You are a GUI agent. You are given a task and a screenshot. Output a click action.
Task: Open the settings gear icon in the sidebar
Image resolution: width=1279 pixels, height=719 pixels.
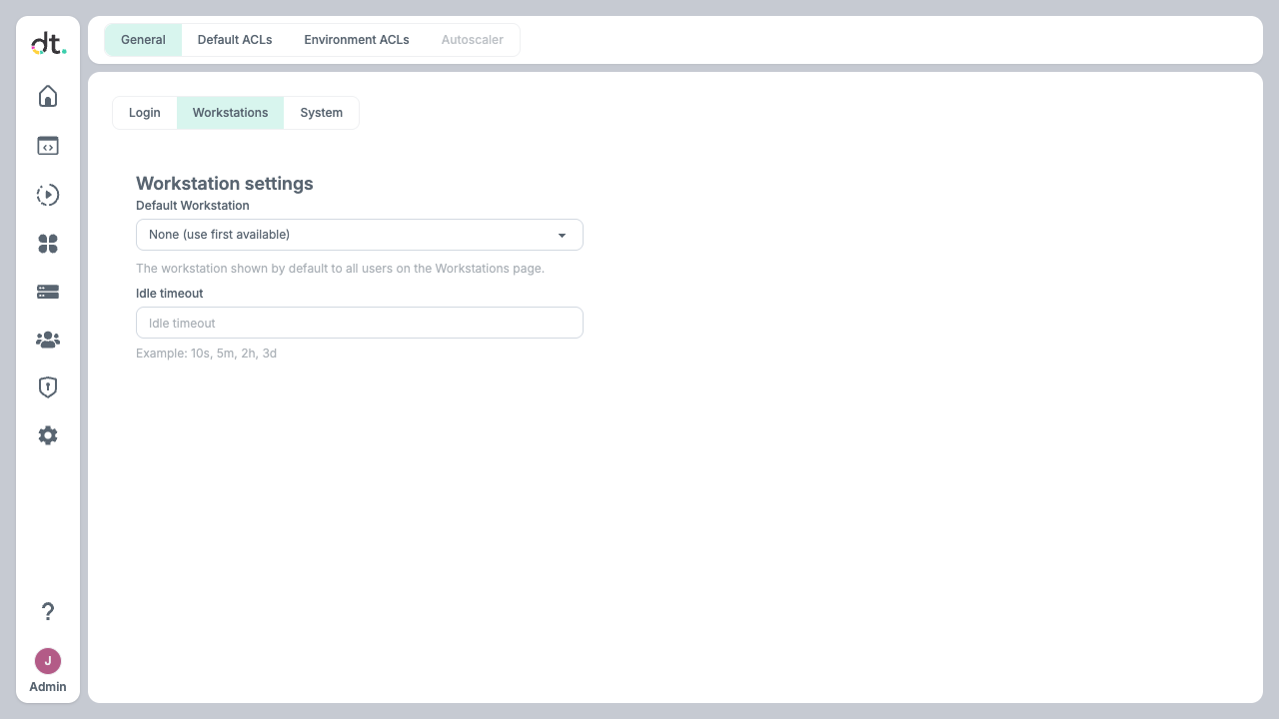pyautogui.click(x=48, y=435)
